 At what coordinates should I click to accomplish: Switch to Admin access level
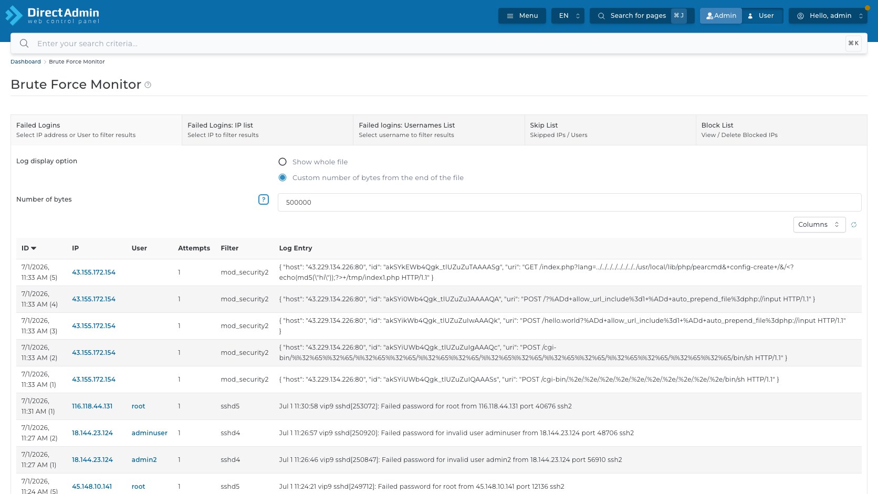(721, 16)
